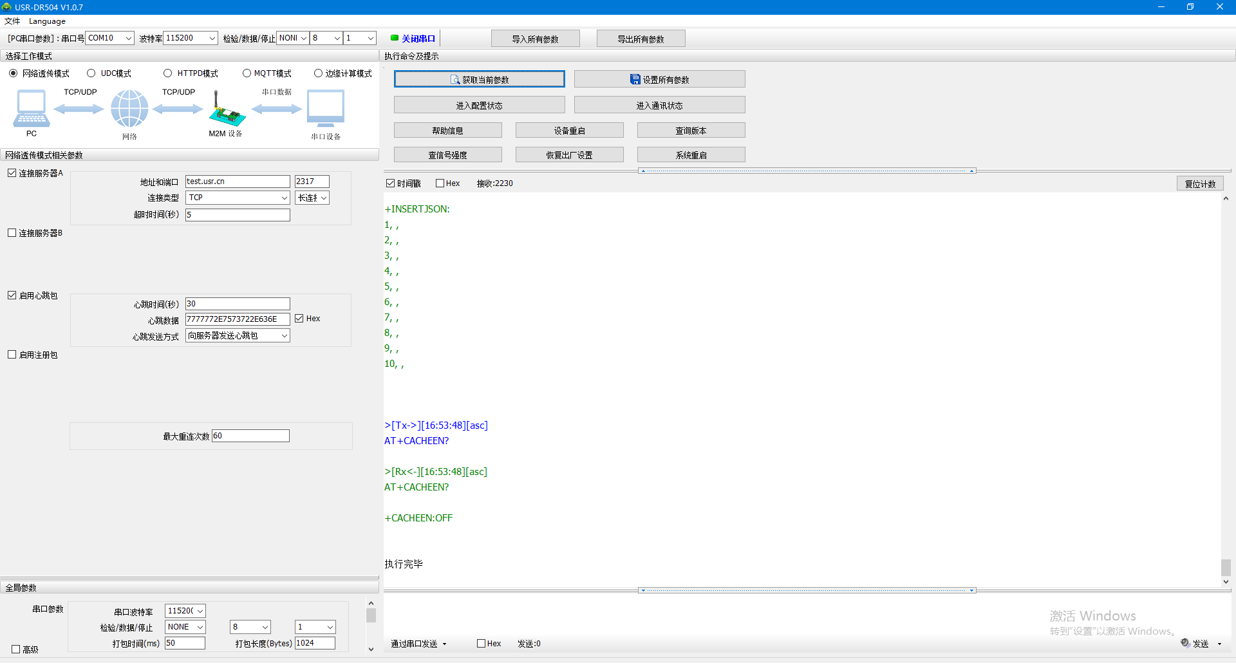This screenshot has width=1236, height=663.
Task: Click the save icon on 设置所有参数
Action: [635, 79]
